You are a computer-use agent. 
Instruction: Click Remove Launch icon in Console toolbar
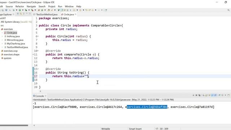196,95
